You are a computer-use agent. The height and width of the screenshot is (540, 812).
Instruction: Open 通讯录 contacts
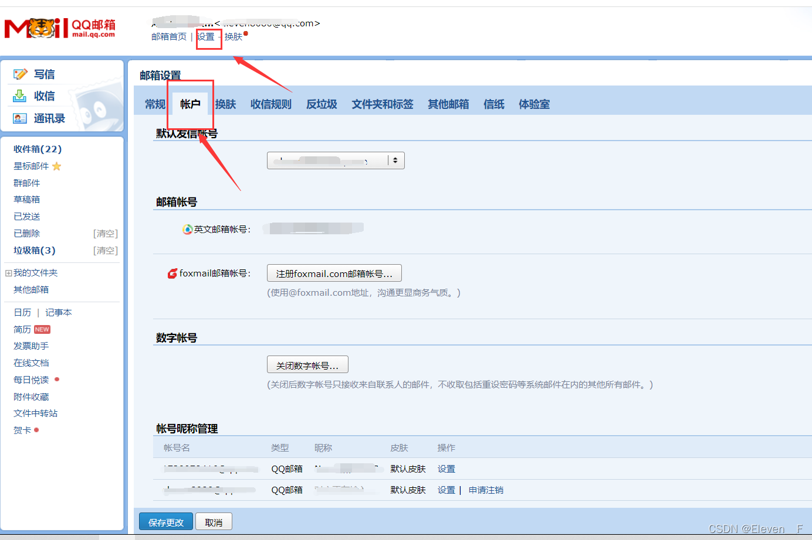(x=49, y=118)
